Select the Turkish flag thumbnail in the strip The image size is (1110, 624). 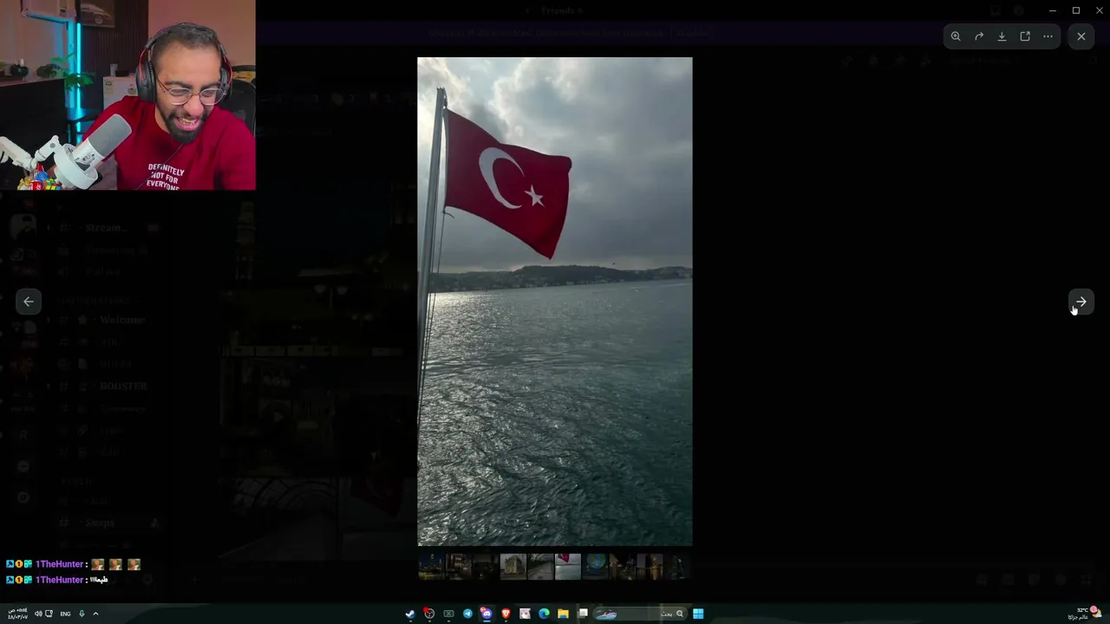pyautogui.click(x=568, y=567)
